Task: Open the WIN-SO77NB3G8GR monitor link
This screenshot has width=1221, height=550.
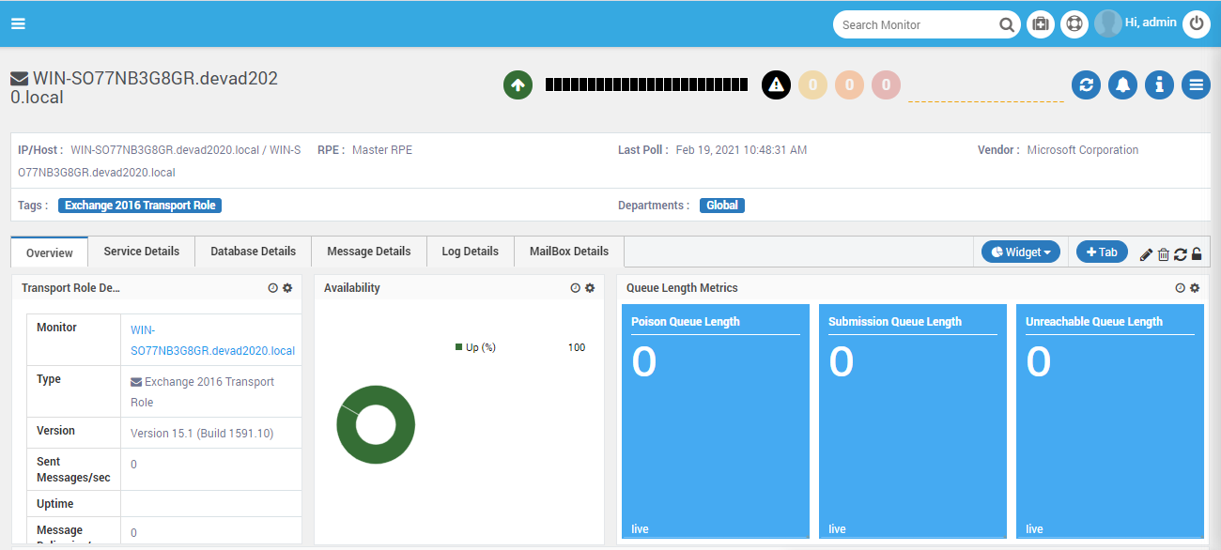Action: (212, 340)
